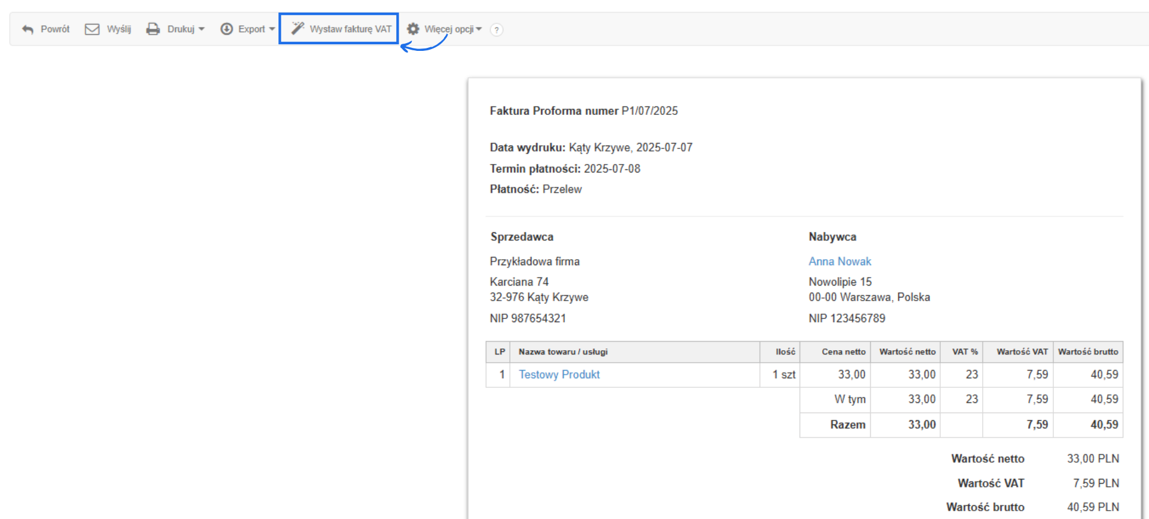The width and height of the screenshot is (1149, 519).
Task: Expand the Drukuj dropdown arrow
Action: point(202,29)
